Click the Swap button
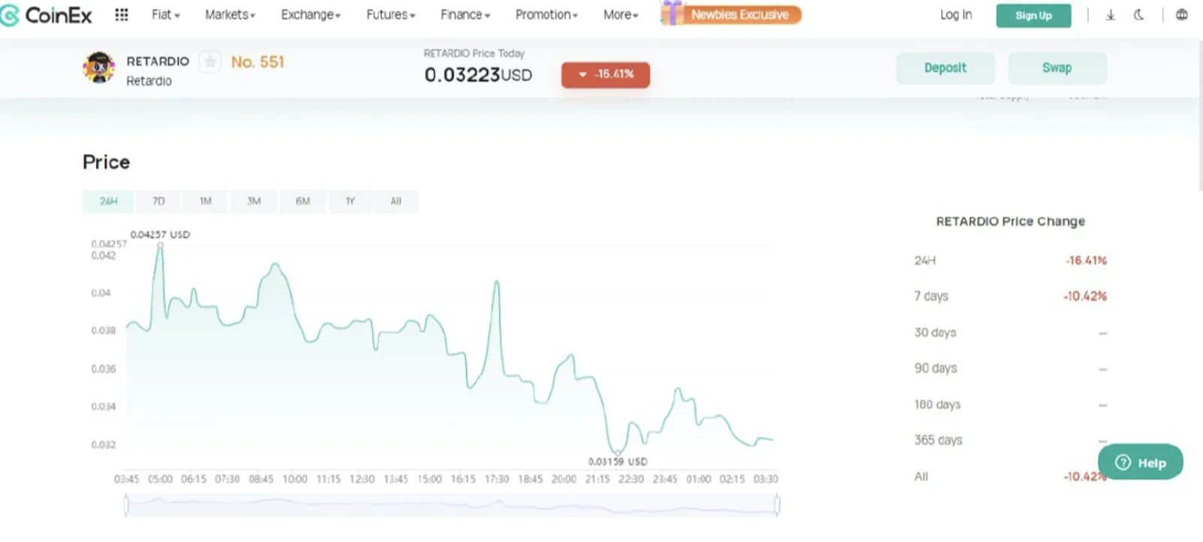Screen dimensions: 1203x542 click(1056, 68)
